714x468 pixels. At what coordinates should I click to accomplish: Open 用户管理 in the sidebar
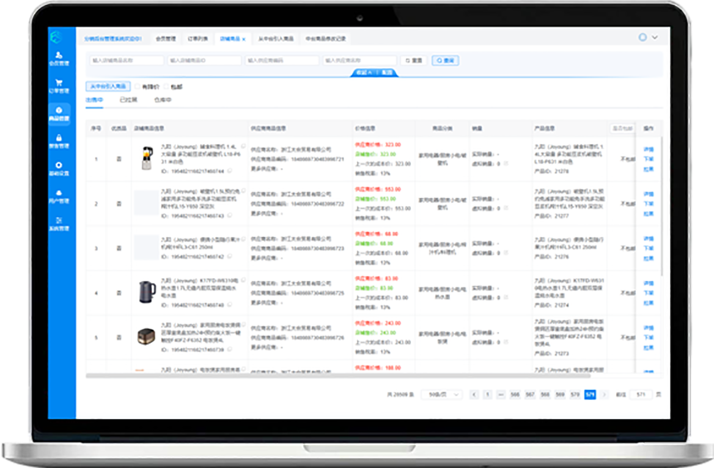[x=59, y=196]
